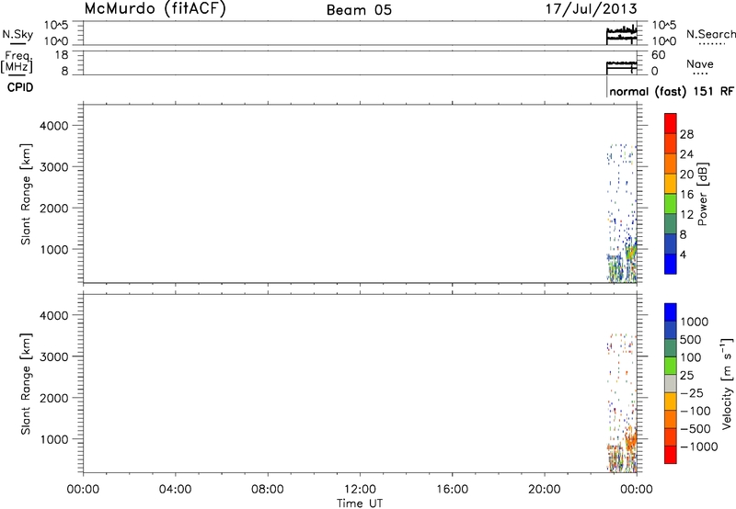Viewport: 736px width, 509px height.
Task: Click the power data cluster near 1000 km
Action: point(630,252)
